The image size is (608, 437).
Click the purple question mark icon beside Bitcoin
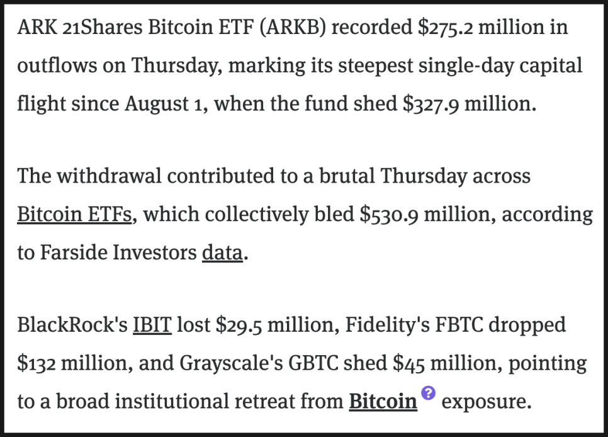pyautogui.click(x=428, y=394)
